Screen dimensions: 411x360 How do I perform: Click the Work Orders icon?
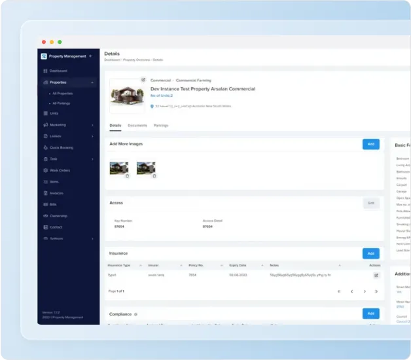(45, 170)
